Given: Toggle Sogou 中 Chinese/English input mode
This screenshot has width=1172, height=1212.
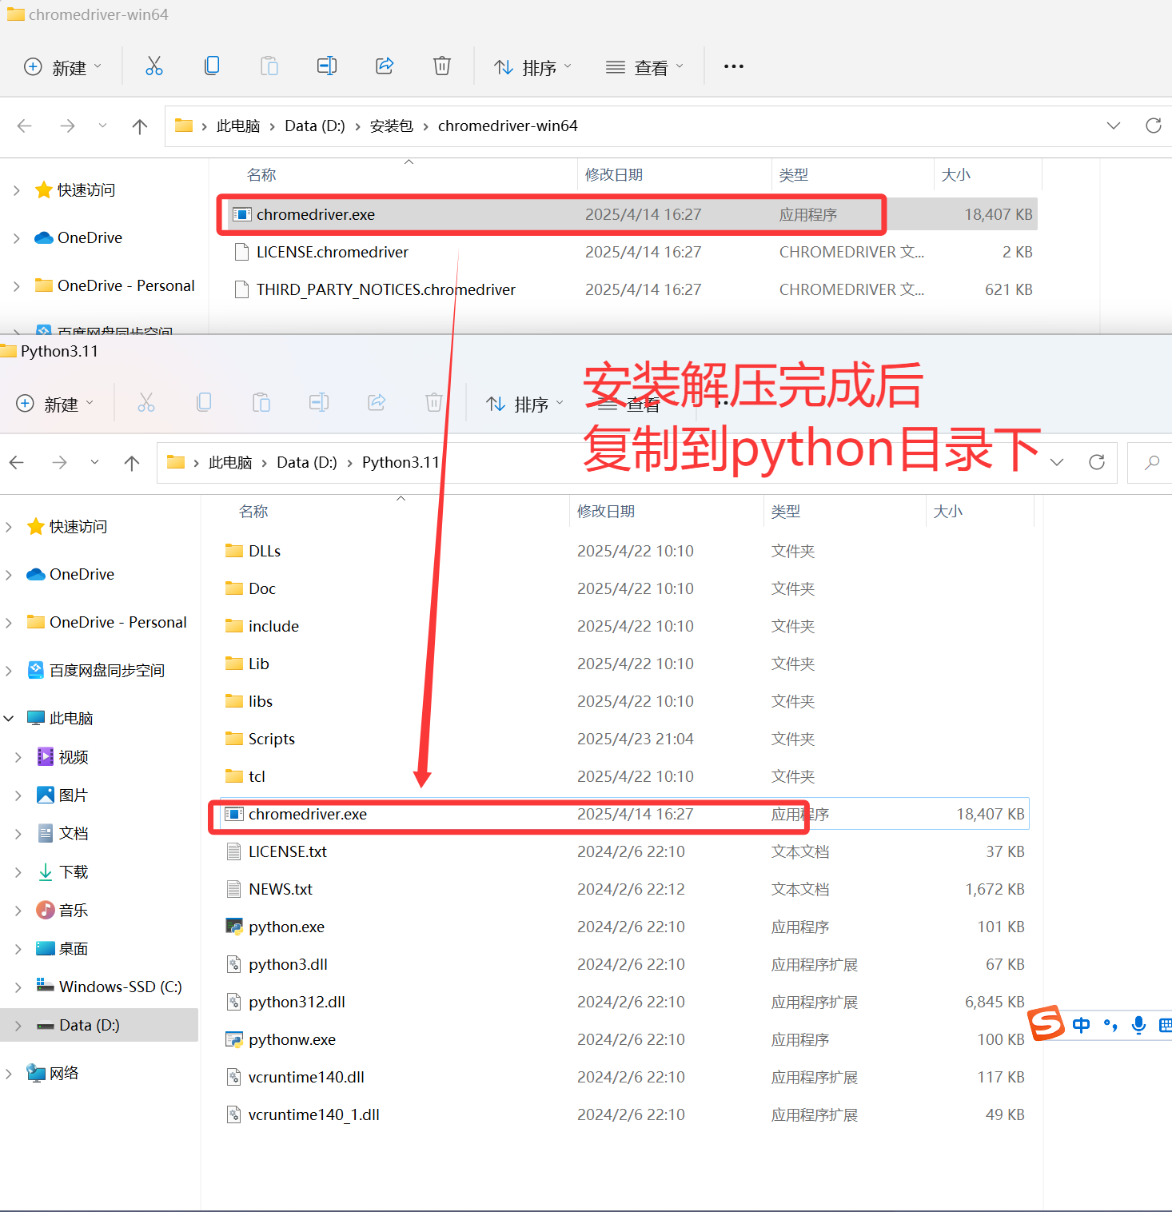Looking at the screenshot, I should [1082, 1025].
